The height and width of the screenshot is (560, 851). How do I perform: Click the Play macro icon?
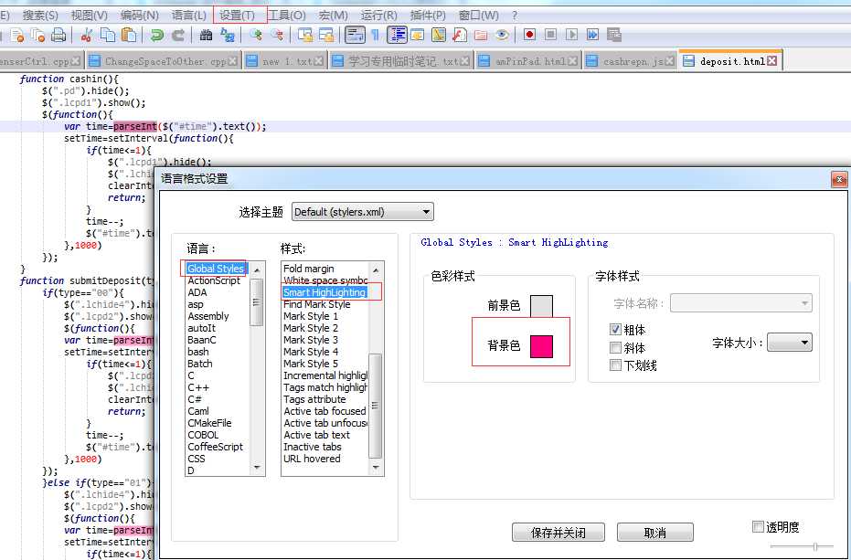click(x=571, y=35)
